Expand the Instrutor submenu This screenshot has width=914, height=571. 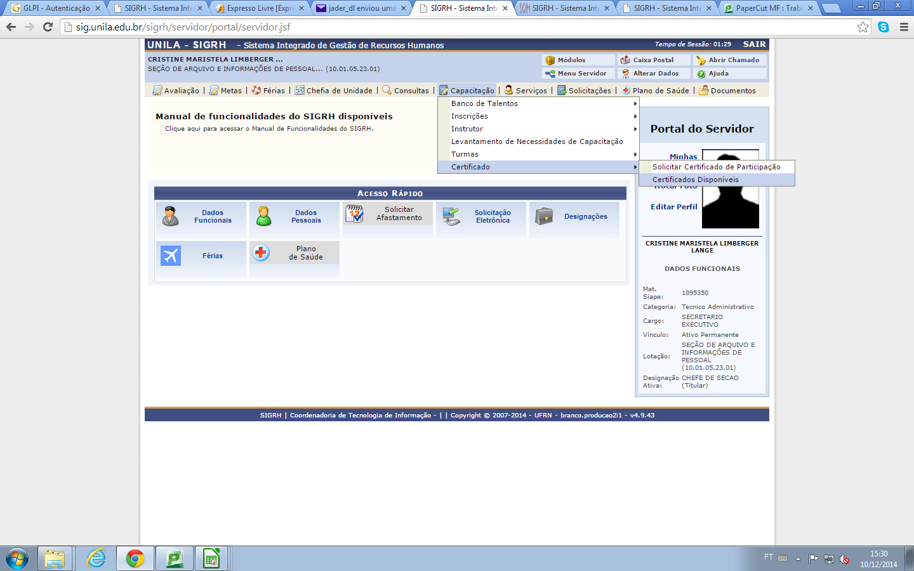click(x=538, y=129)
